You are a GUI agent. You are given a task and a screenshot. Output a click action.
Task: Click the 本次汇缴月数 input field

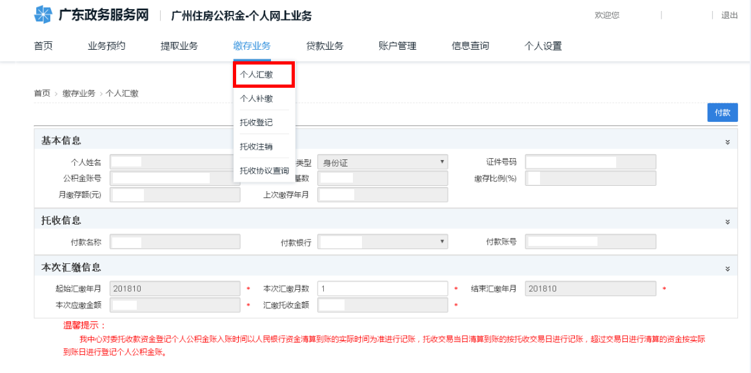pos(382,289)
